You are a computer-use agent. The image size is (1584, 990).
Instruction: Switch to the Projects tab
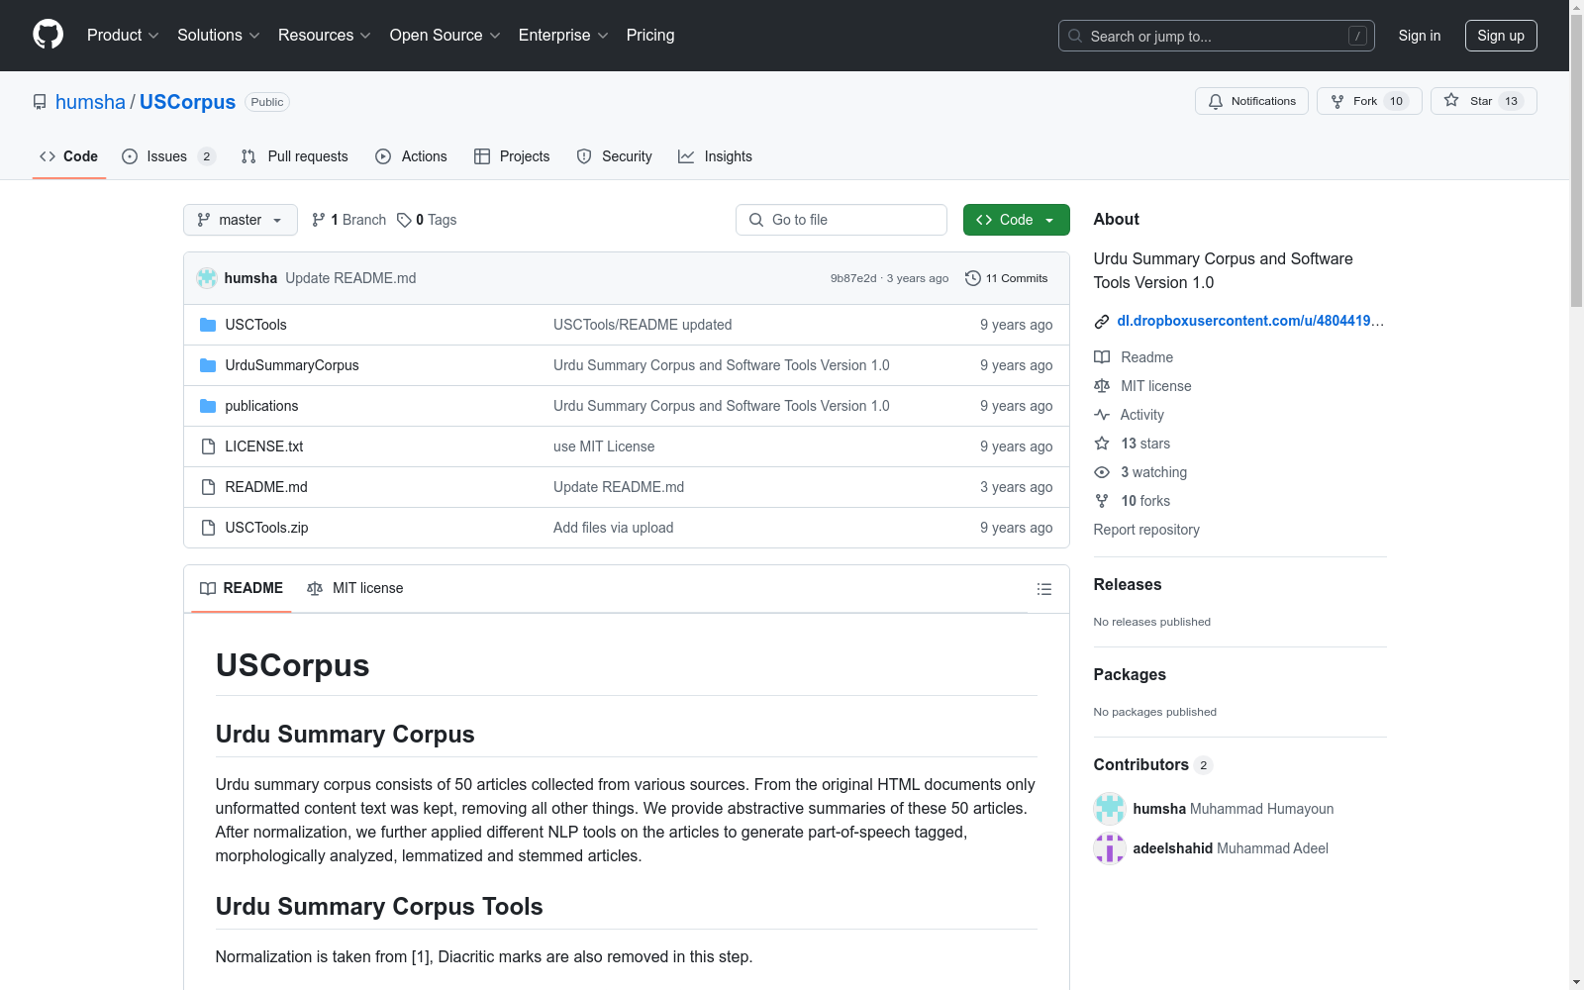tap(512, 156)
